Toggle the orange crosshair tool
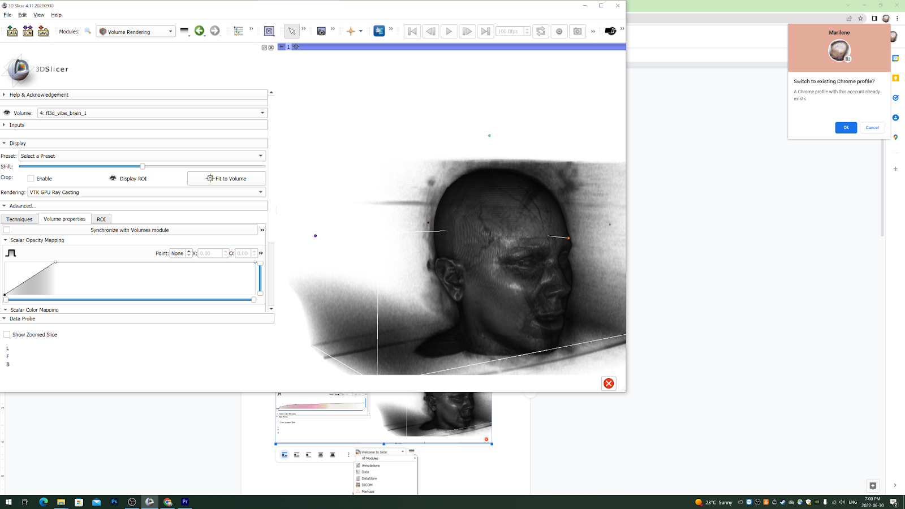Viewport: 905px width, 509px height. pyautogui.click(x=351, y=31)
